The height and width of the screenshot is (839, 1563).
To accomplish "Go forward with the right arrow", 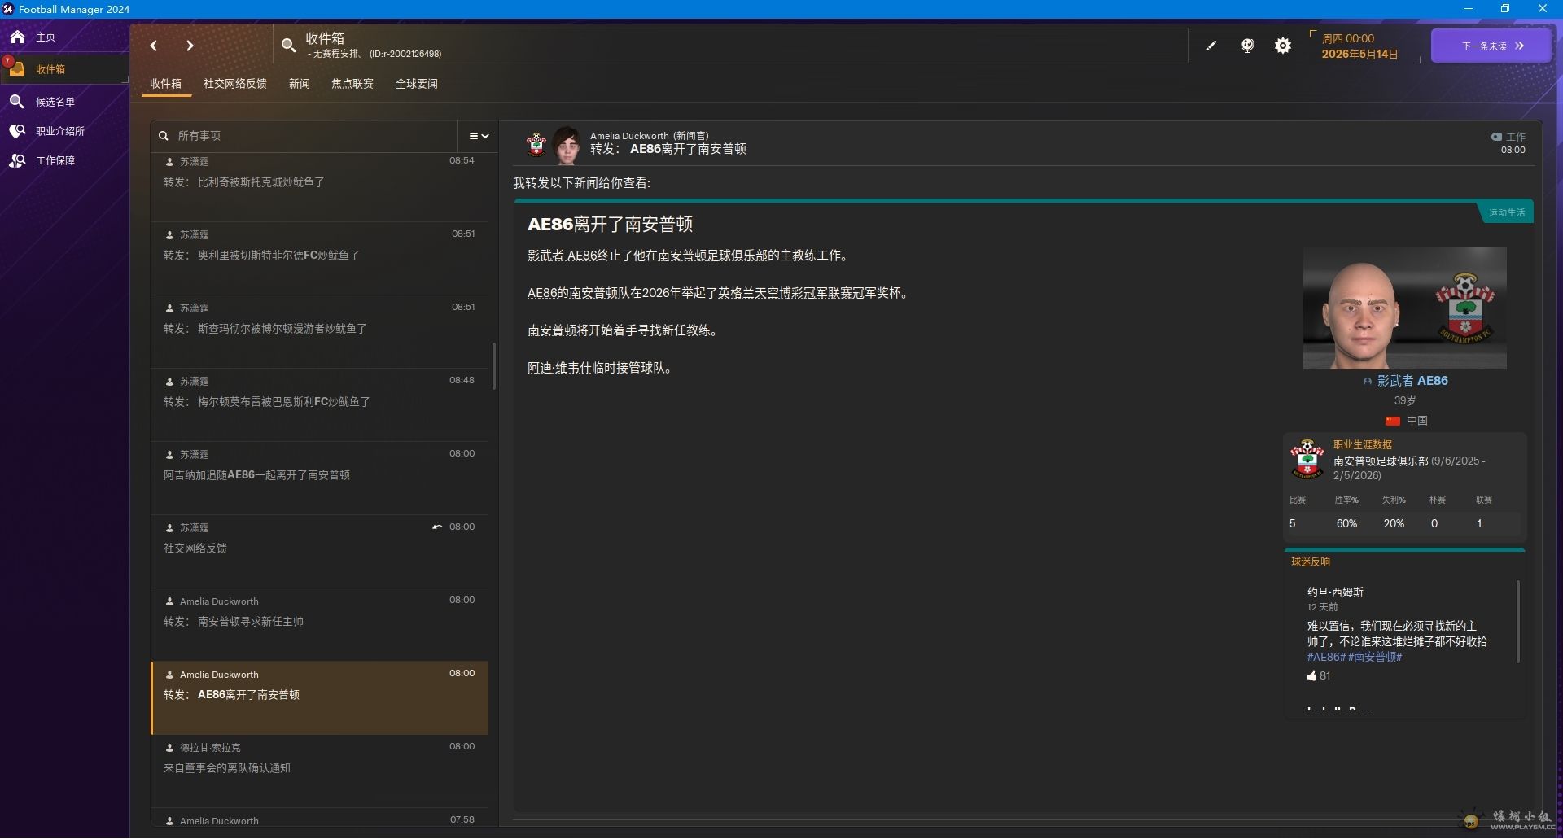I will click(x=190, y=46).
